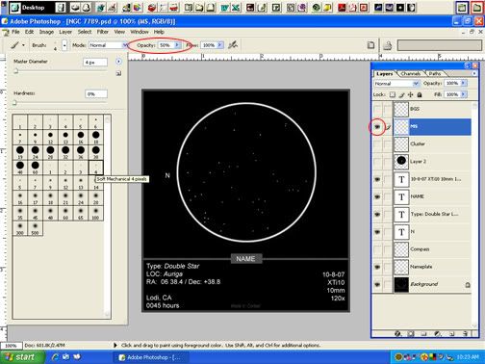The image size is (485, 364).
Task: Click the Master Diameter slider handle
Action: [x=15, y=71]
